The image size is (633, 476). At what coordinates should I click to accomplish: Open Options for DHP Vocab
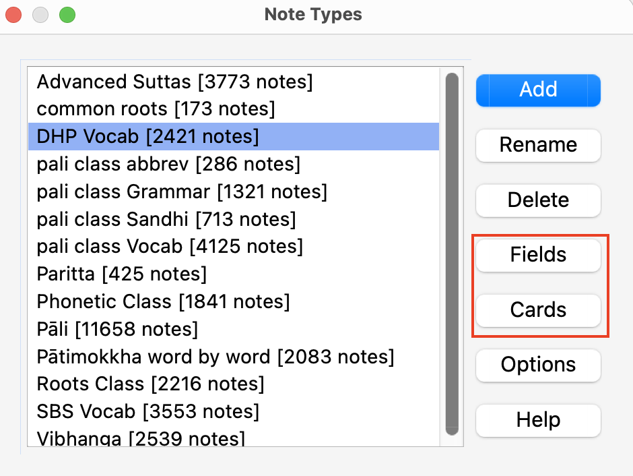537,365
